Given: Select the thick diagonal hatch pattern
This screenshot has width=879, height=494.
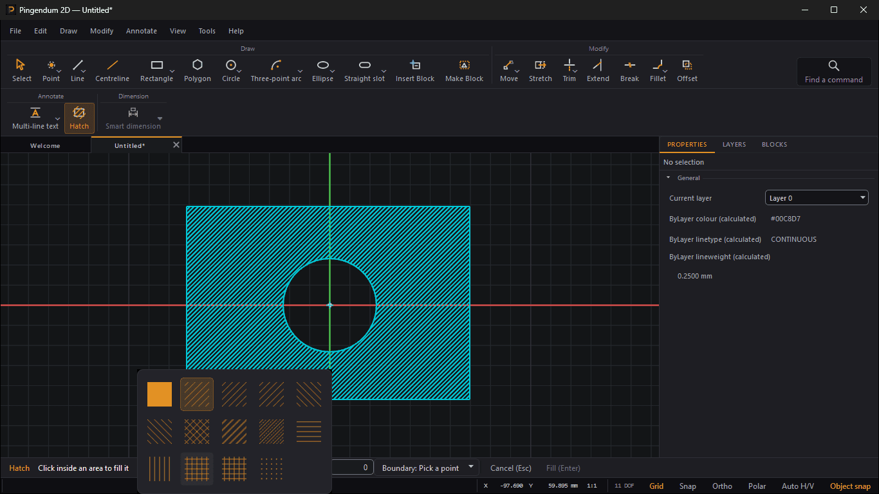Looking at the screenshot, I should [x=234, y=431].
